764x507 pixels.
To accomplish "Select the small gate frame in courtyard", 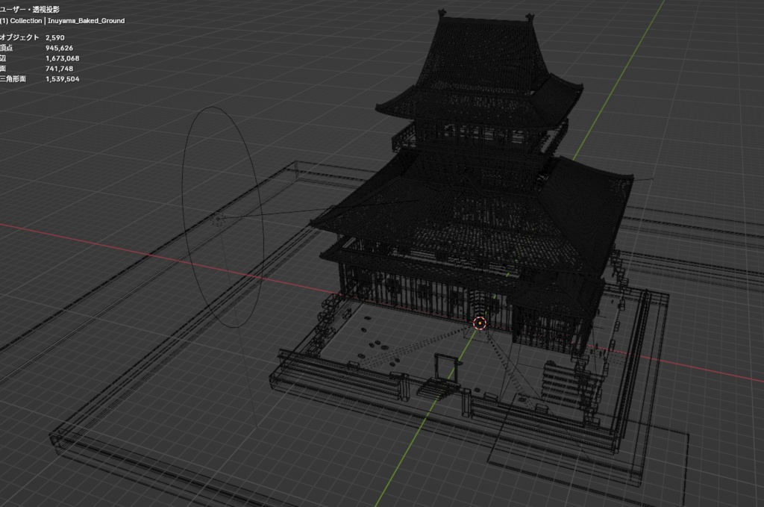I will tap(446, 367).
